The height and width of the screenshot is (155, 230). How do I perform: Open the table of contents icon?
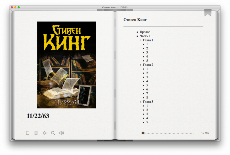tap(36, 133)
